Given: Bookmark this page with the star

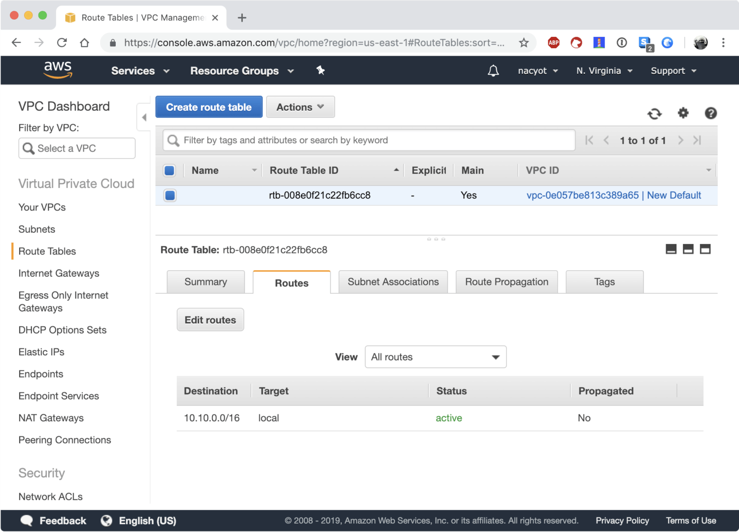Looking at the screenshot, I should [x=524, y=43].
